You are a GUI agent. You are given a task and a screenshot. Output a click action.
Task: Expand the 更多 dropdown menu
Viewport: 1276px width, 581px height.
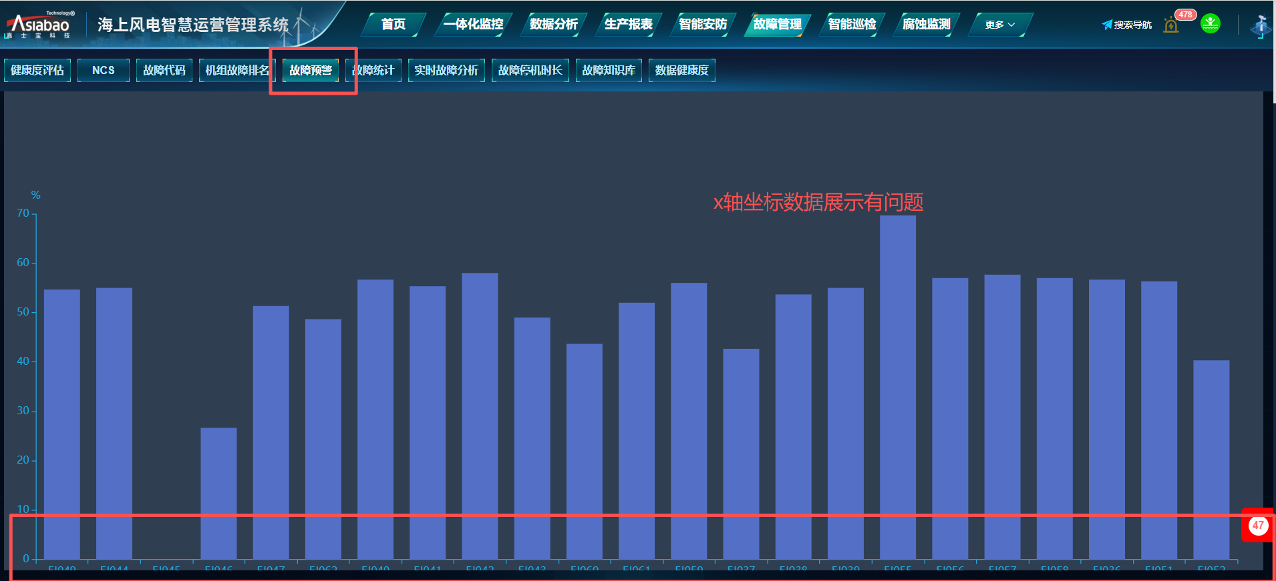(999, 25)
